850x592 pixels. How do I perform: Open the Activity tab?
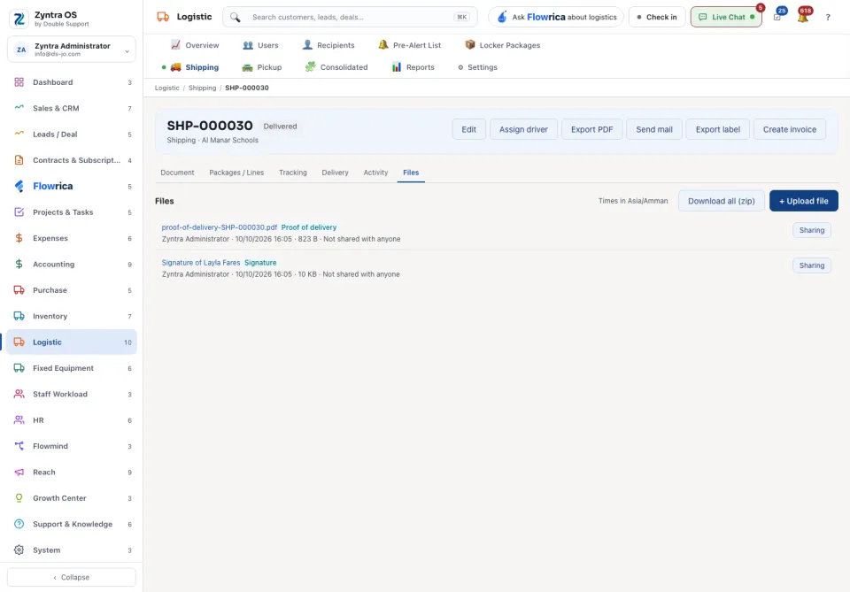(x=375, y=173)
